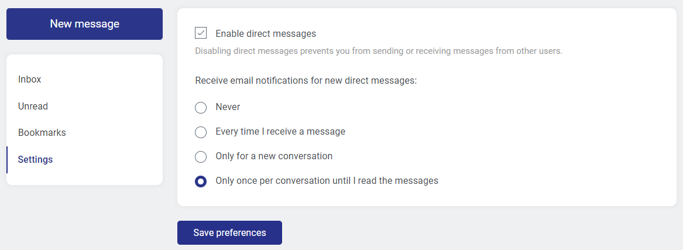Click the check mark inside the checkbox
The width and height of the screenshot is (683, 250).
pyautogui.click(x=201, y=33)
